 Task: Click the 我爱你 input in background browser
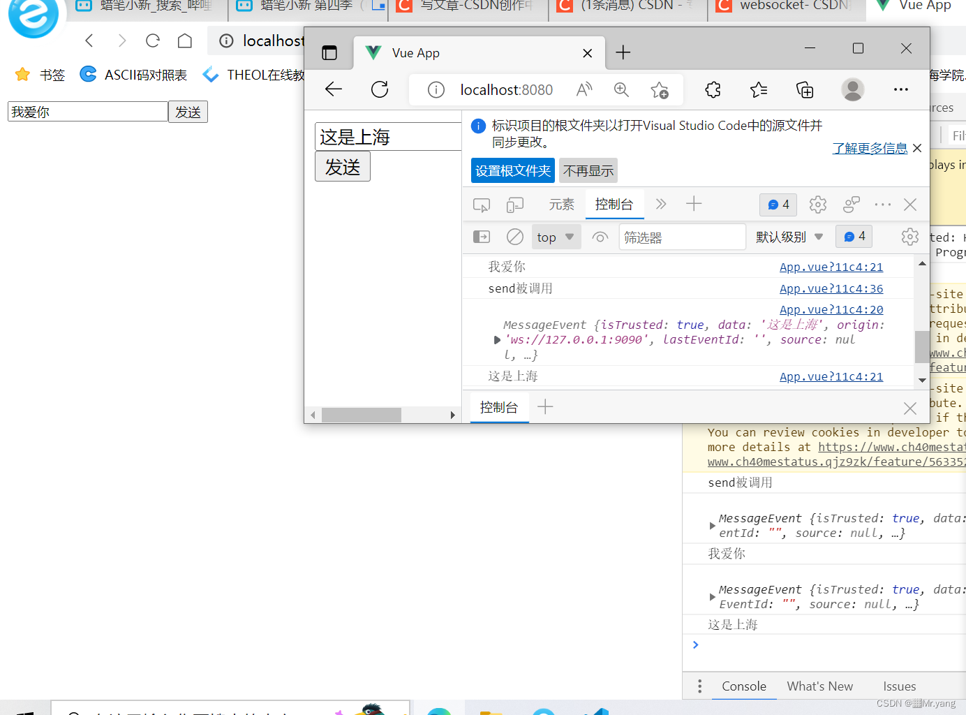click(88, 112)
